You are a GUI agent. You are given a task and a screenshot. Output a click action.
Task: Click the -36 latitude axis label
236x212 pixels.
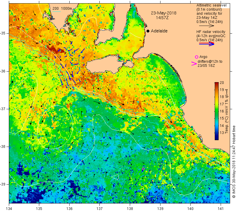[3, 71]
